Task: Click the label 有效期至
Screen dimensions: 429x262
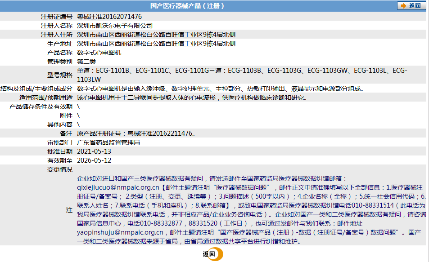Action: tap(60, 160)
